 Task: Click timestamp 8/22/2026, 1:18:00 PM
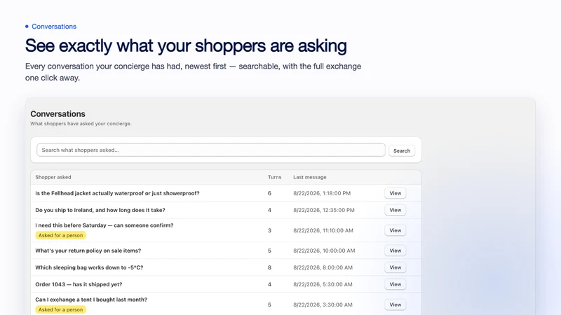click(x=322, y=193)
